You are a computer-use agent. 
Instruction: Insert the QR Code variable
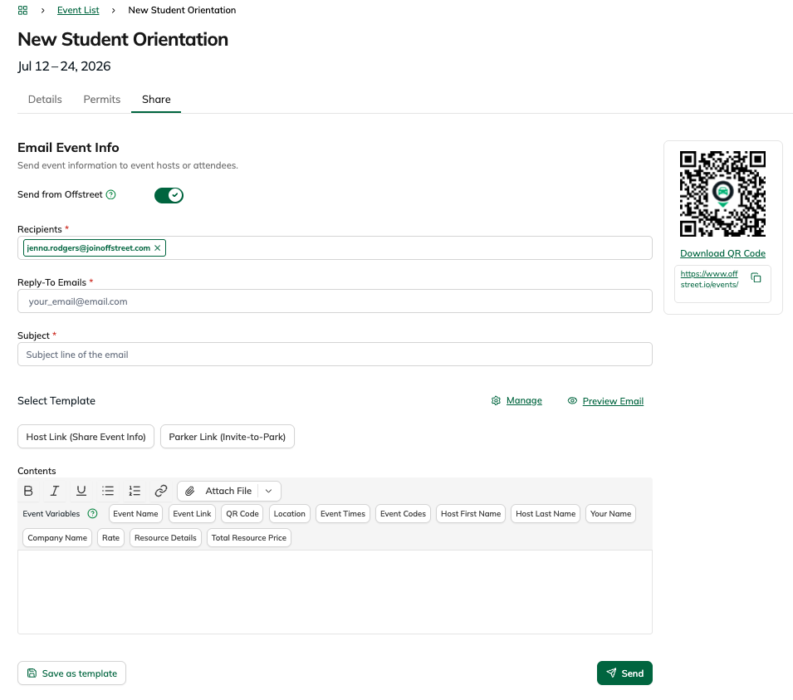pyautogui.click(x=242, y=514)
